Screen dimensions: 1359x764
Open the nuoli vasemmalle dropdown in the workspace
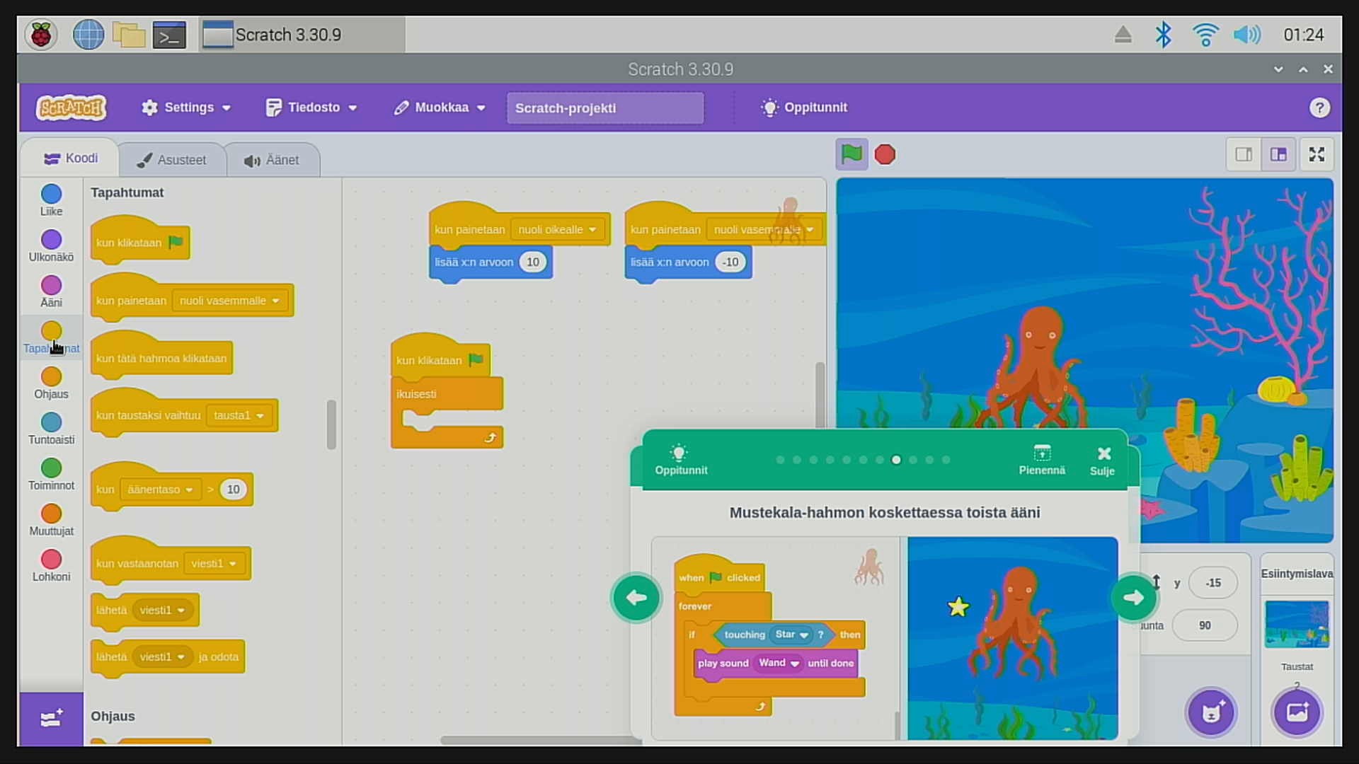(764, 230)
